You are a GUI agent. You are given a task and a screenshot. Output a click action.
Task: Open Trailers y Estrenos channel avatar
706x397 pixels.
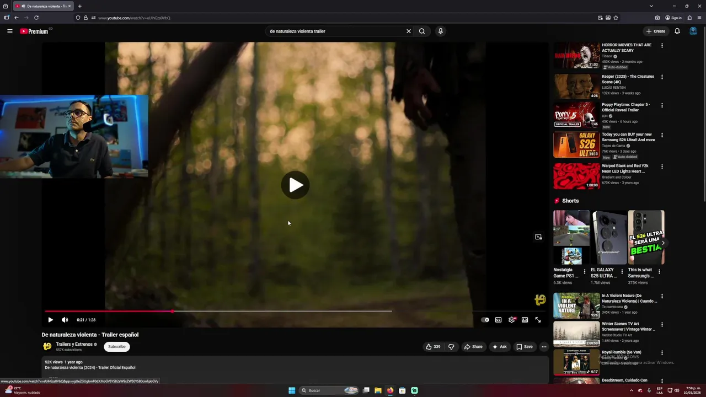click(x=47, y=347)
